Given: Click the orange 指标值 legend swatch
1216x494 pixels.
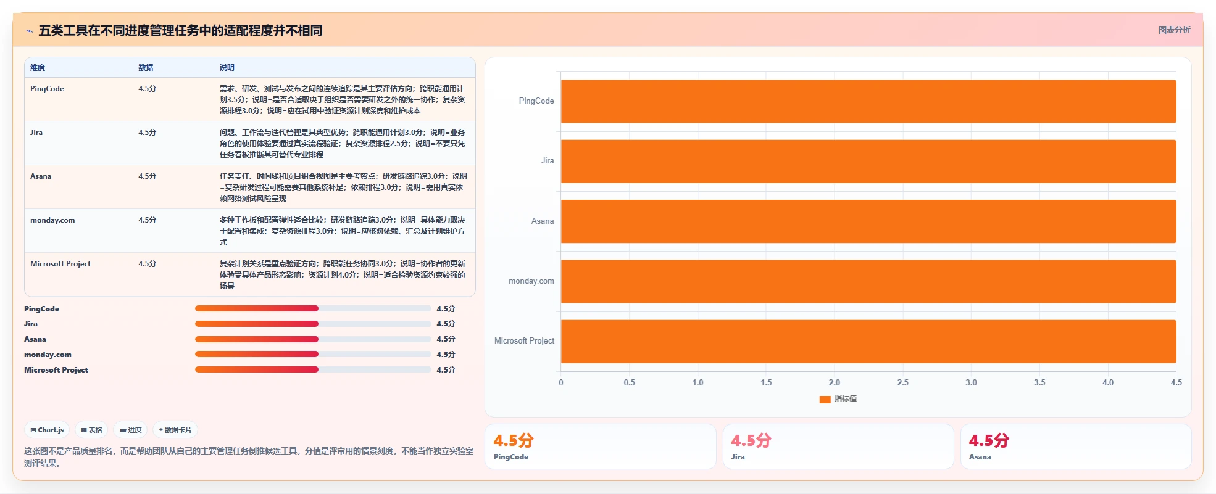Looking at the screenshot, I should click(825, 400).
